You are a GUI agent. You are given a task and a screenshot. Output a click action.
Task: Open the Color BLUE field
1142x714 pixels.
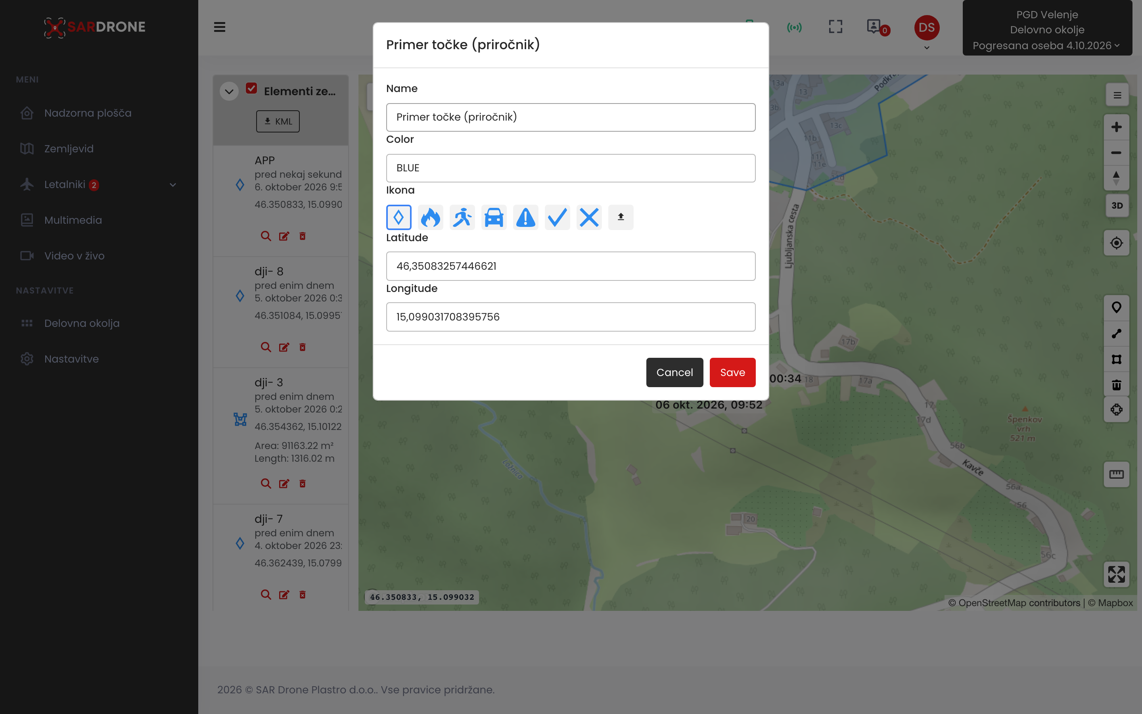coord(571,168)
